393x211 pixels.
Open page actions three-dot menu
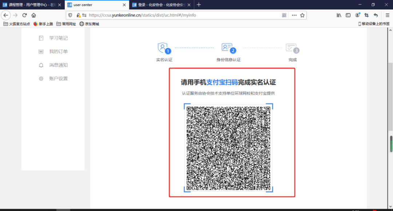tap(294, 15)
